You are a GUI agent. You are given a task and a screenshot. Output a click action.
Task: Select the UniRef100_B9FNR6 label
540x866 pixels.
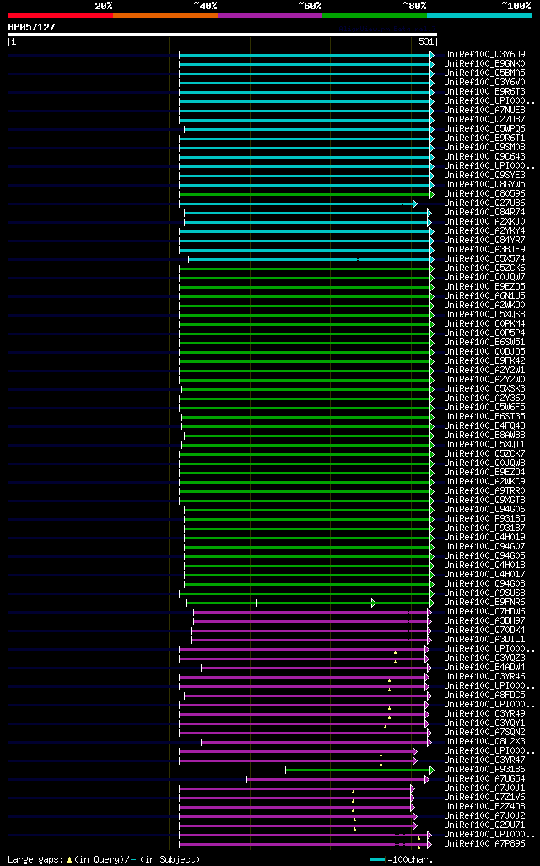click(x=485, y=603)
